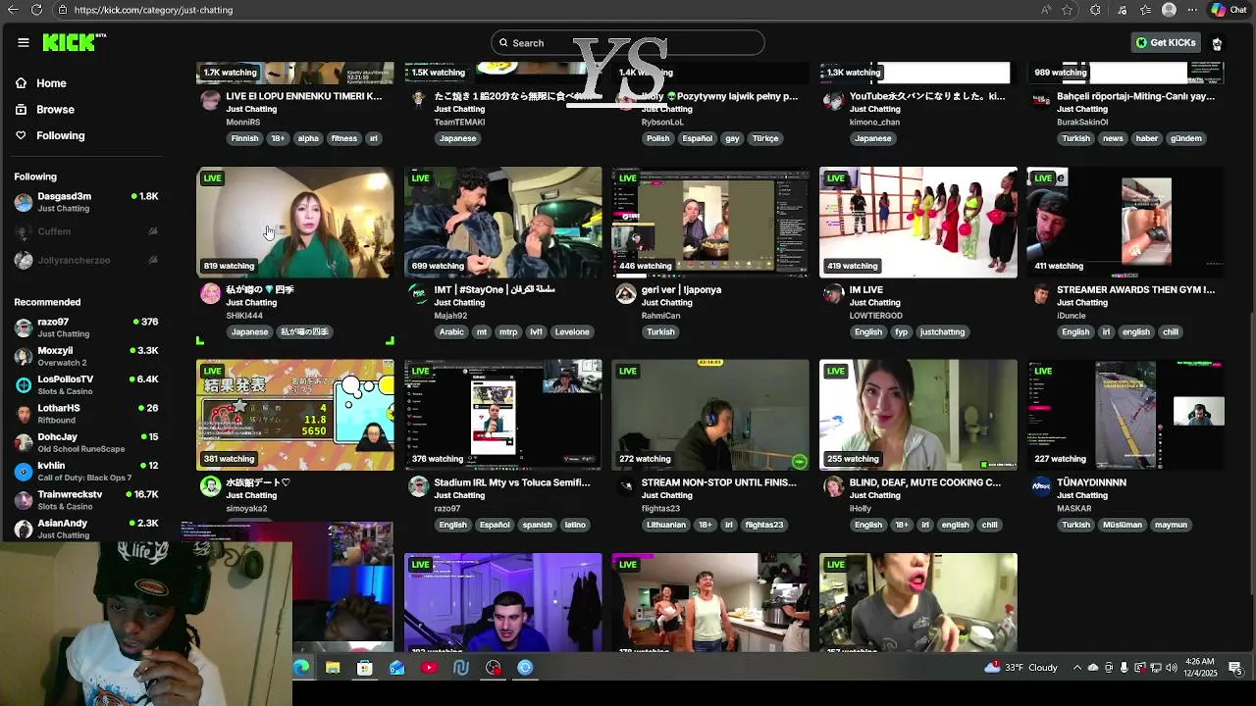Open Jollyrancherzoo offline followed channel
The width and height of the screenshot is (1256, 706).
pos(86,260)
